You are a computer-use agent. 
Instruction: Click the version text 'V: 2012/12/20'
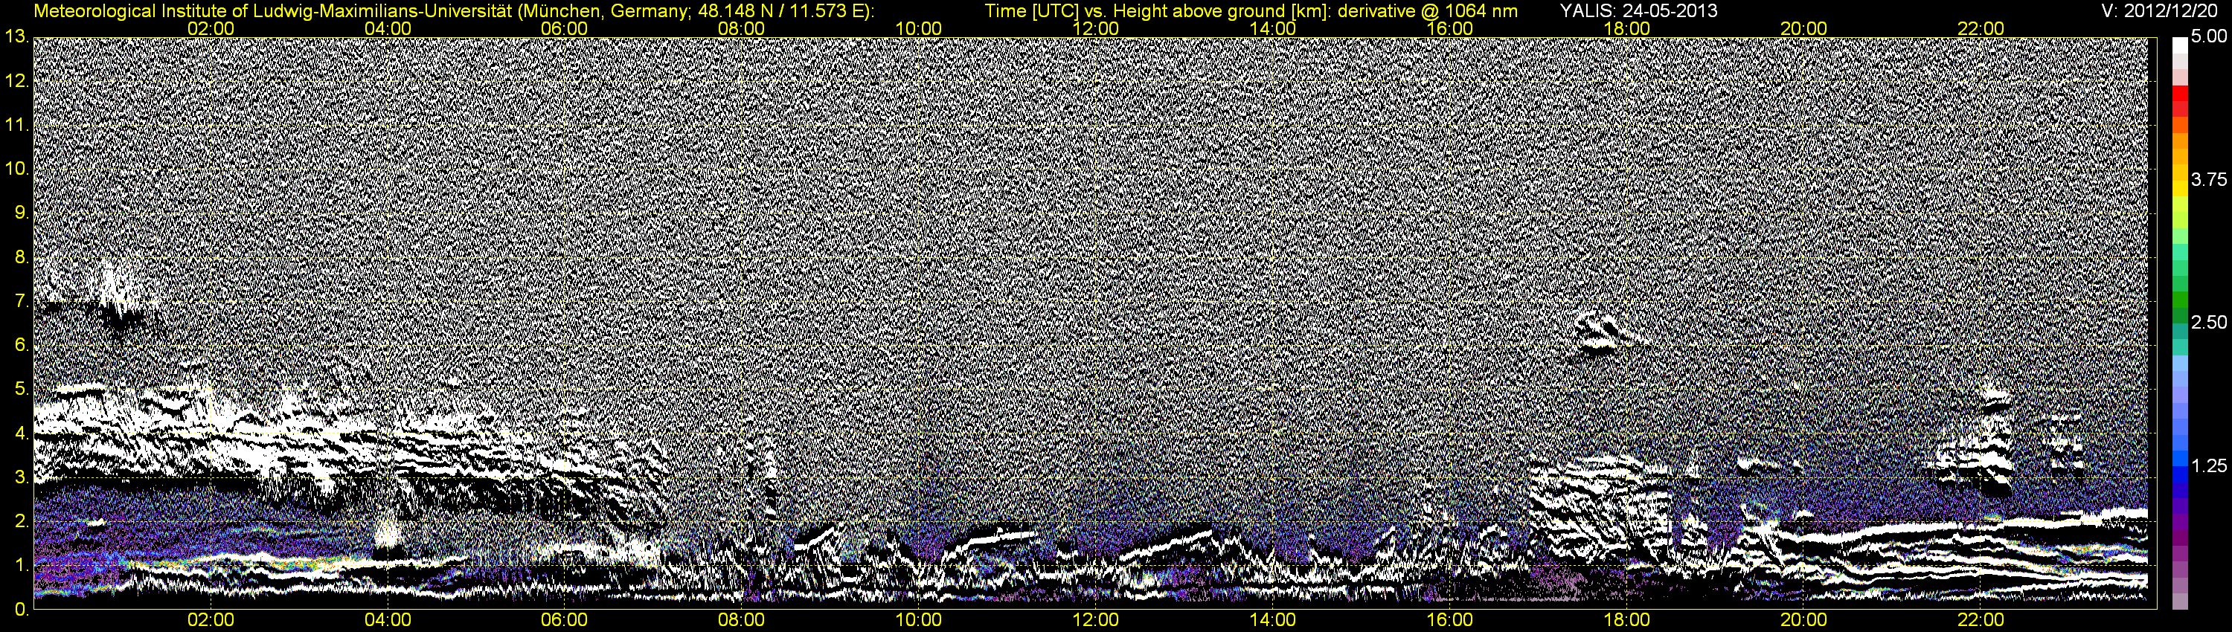point(2160,11)
